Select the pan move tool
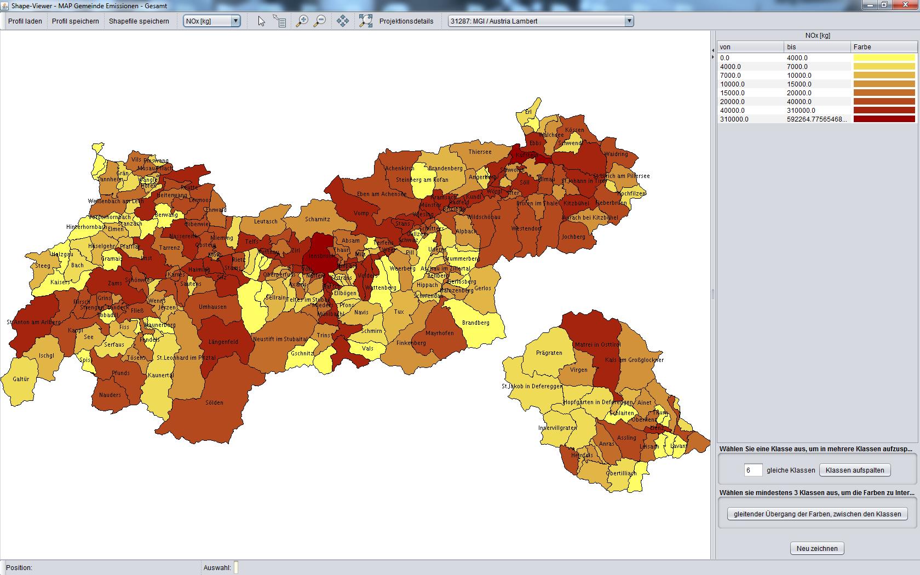The width and height of the screenshot is (920, 575). coord(343,21)
